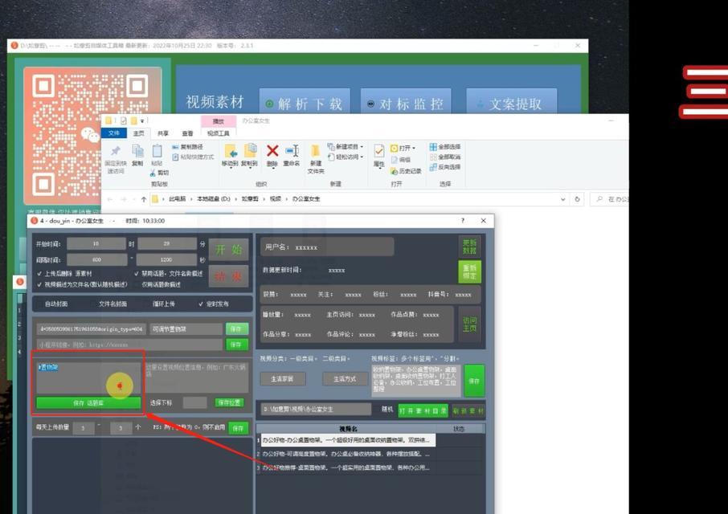Toggle 自动封面 option
This screenshot has width=728, height=514.
point(55,304)
